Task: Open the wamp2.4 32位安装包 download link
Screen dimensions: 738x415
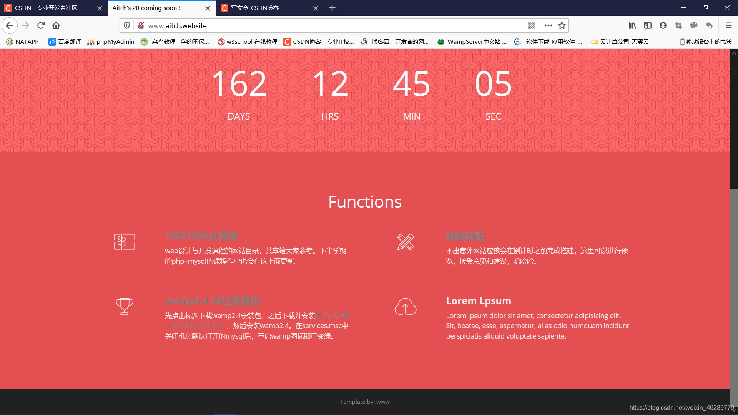Action: click(212, 301)
